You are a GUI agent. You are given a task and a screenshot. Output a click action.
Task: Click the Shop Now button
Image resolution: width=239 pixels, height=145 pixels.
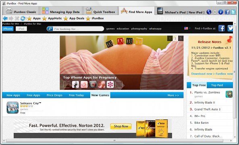coord(121,126)
